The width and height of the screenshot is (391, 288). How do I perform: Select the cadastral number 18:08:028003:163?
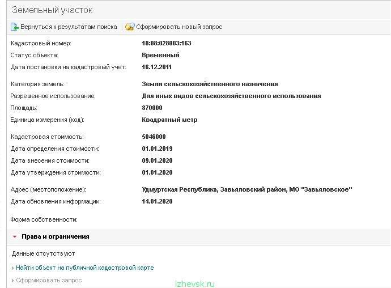pyautogui.click(x=167, y=43)
